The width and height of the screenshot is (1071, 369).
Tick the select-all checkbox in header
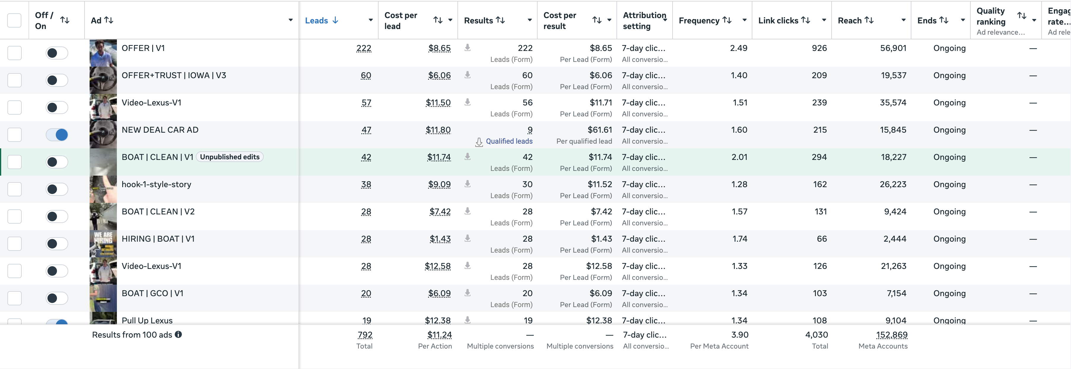[x=15, y=20]
